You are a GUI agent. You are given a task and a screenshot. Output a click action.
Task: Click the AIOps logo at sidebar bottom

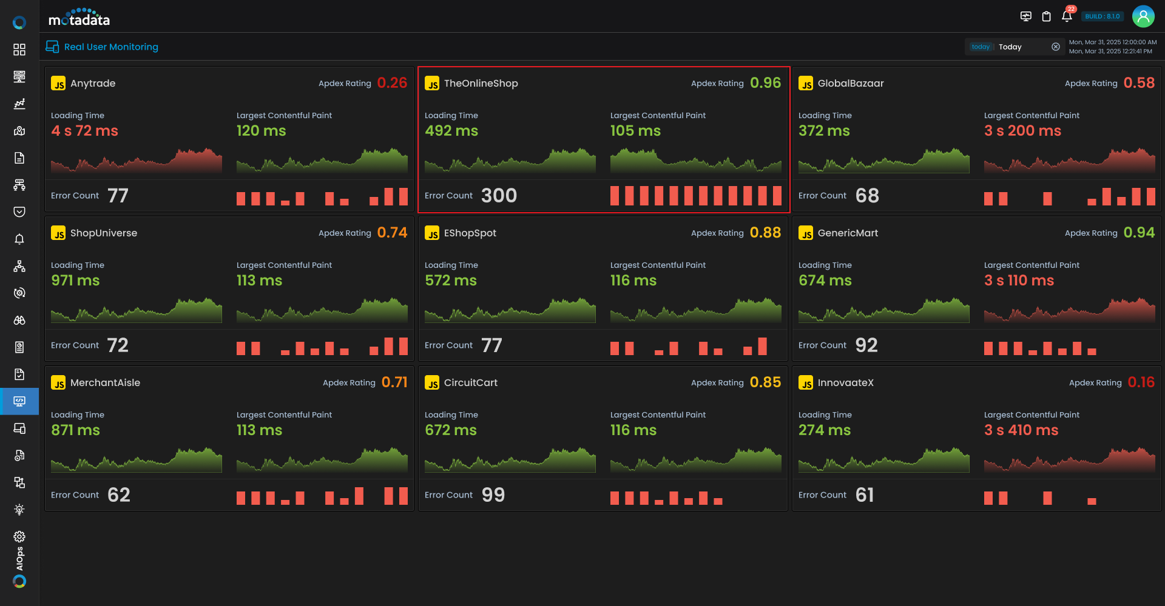[x=19, y=581]
